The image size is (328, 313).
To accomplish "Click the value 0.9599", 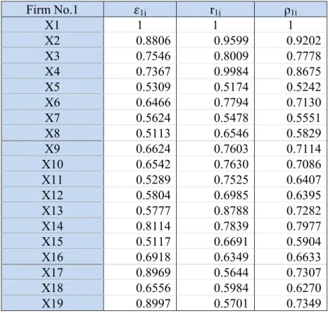I will click(x=231, y=41).
